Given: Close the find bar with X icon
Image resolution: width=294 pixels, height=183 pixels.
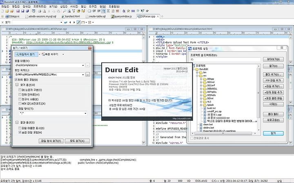Looking at the screenshot, I should pos(2,22).
